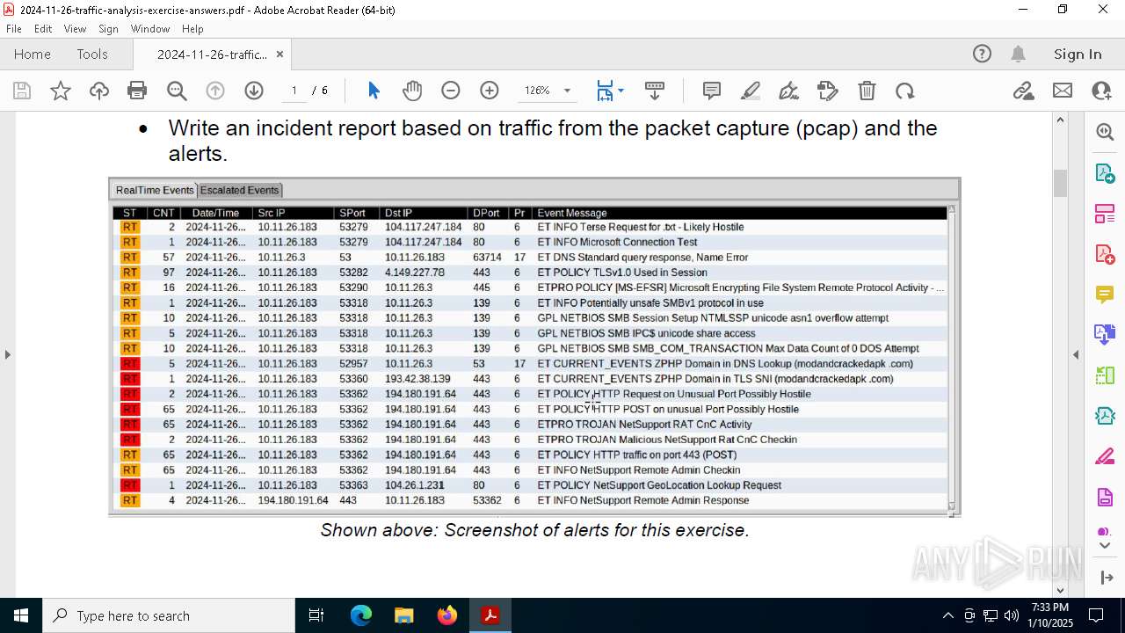Open the Window menu
The width and height of the screenshot is (1125, 633).
pyautogui.click(x=150, y=29)
